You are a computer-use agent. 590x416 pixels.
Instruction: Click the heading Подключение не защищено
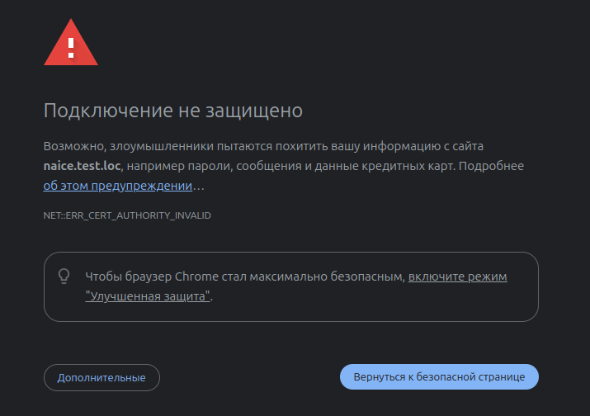pos(173,110)
